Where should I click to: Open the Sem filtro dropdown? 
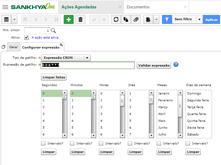[x=187, y=20]
